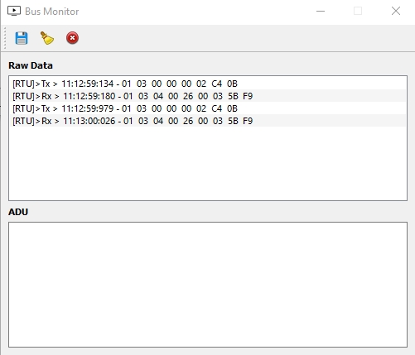Minimize the Bus Monitor window
This screenshot has width=415, height=355.
click(x=321, y=11)
